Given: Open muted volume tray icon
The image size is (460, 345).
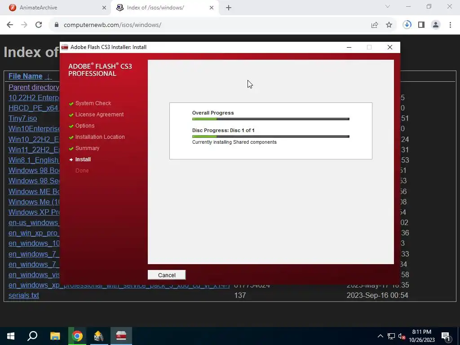Looking at the screenshot, I should (x=402, y=336).
